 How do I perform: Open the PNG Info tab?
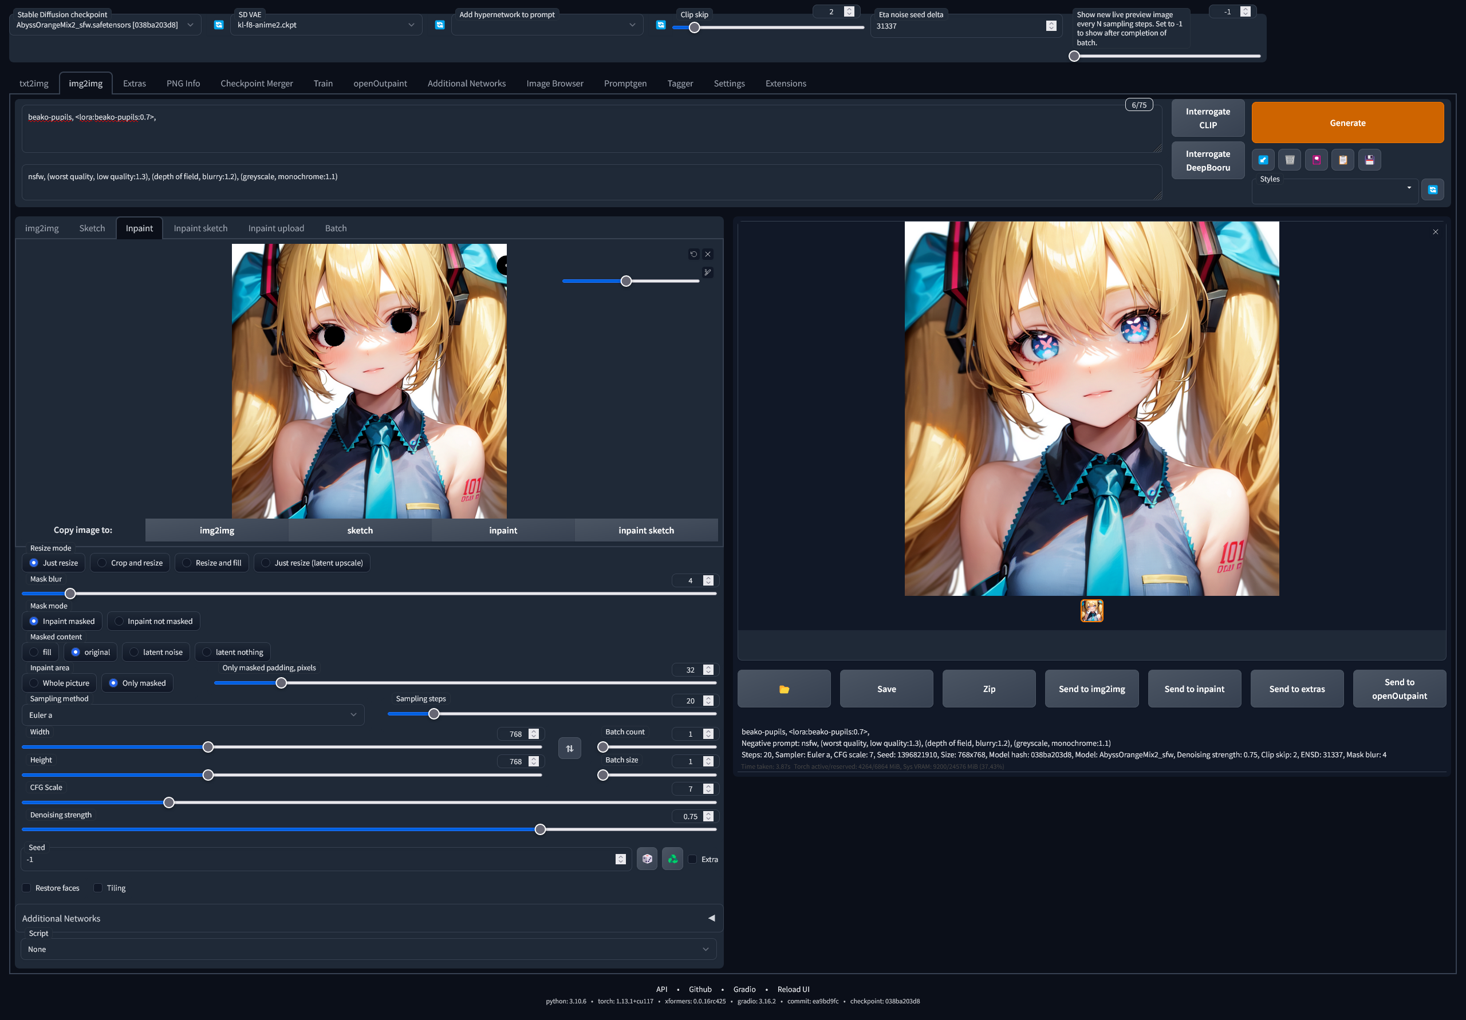pos(183,84)
